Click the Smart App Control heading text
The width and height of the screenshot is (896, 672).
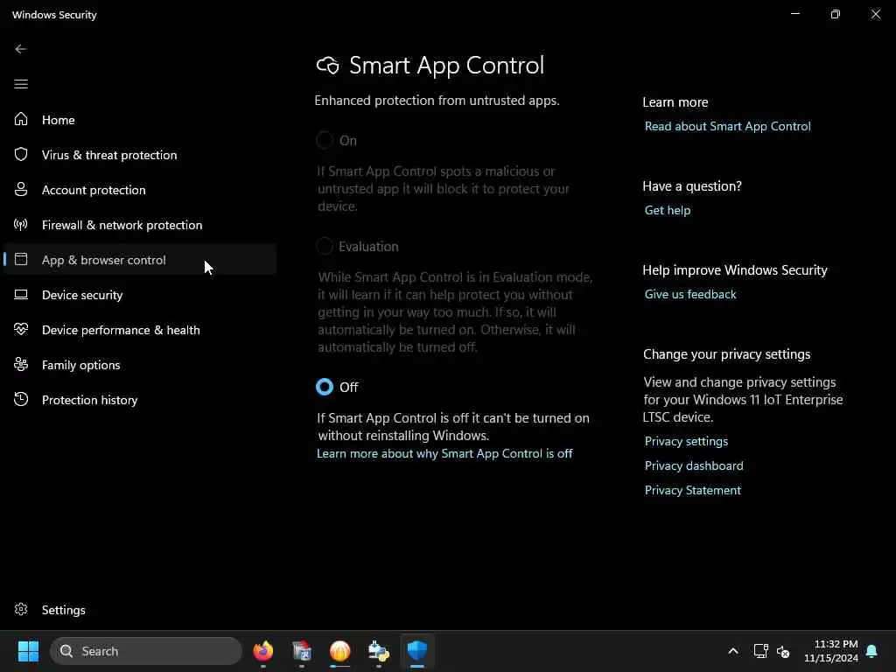pos(446,66)
